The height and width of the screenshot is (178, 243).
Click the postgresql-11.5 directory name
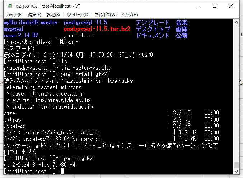85,23
